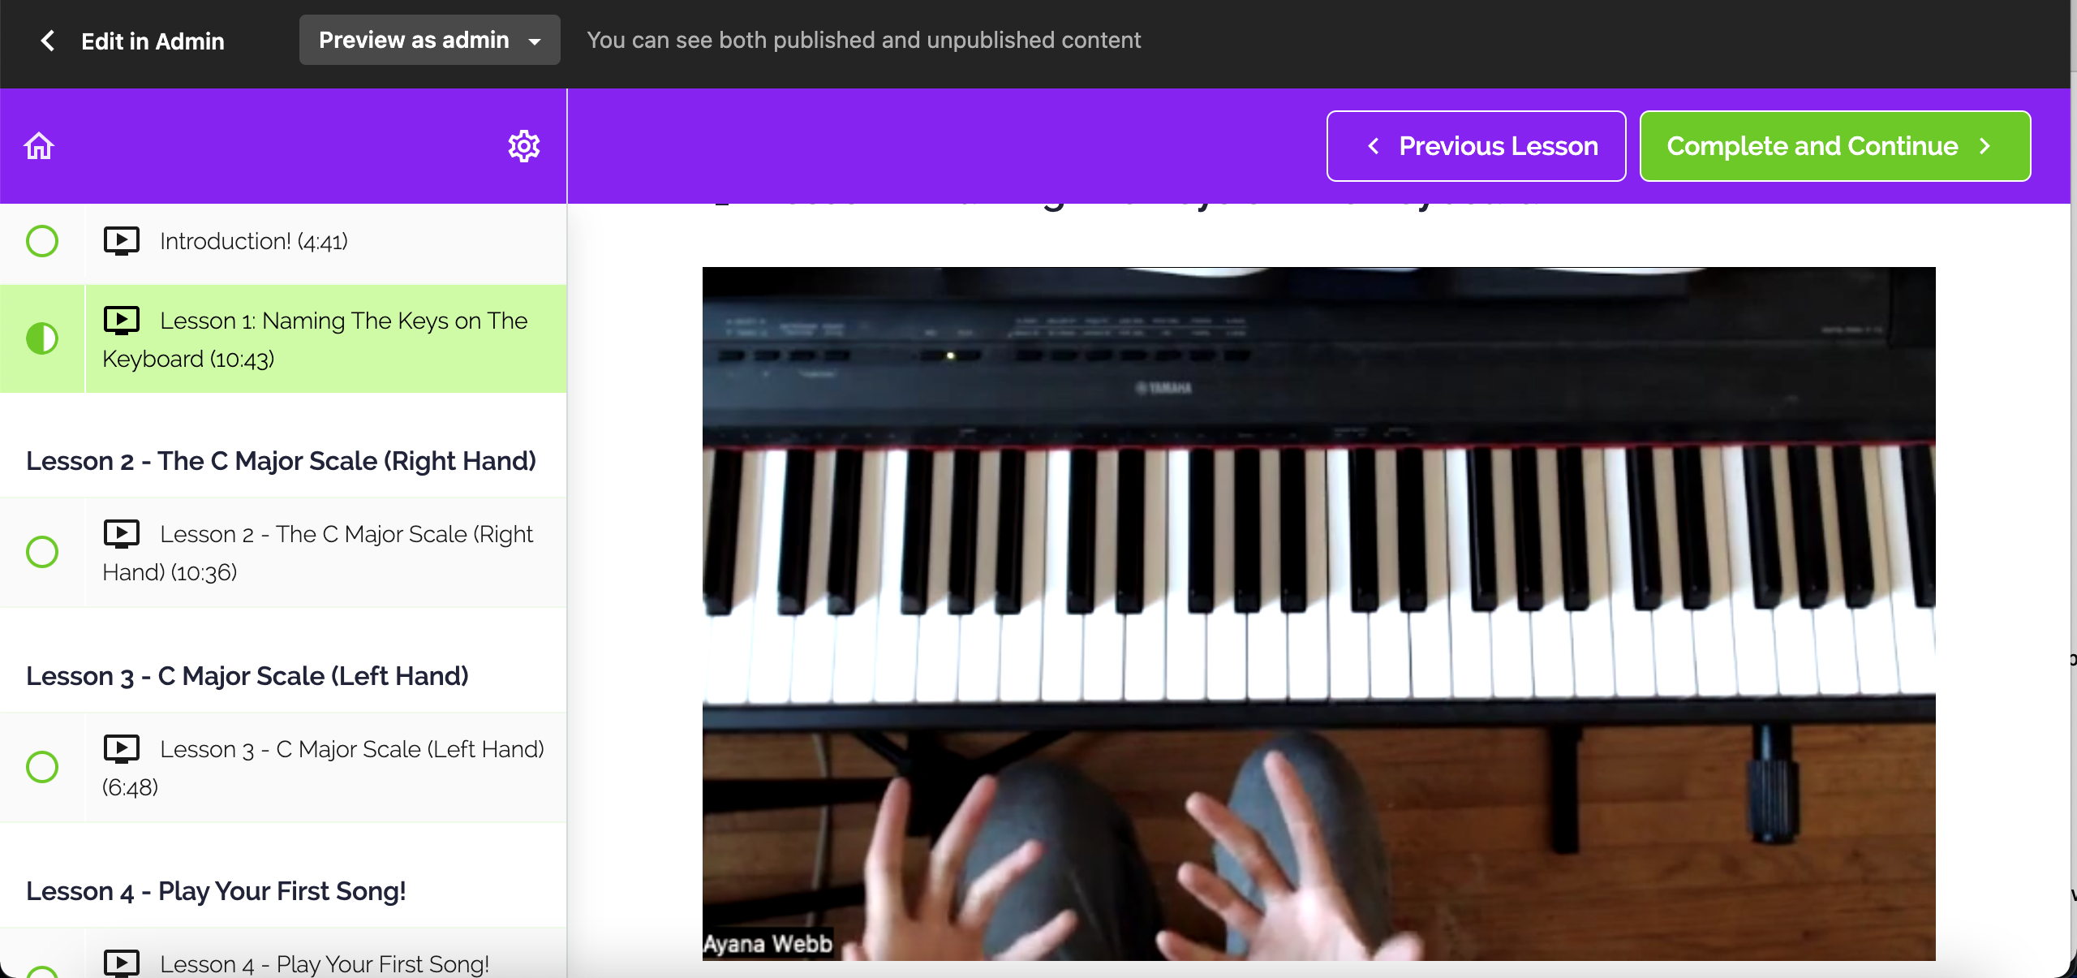This screenshot has width=2077, height=978.
Task: Click the video icon for Lesson 3 Left Hand
Action: point(122,749)
